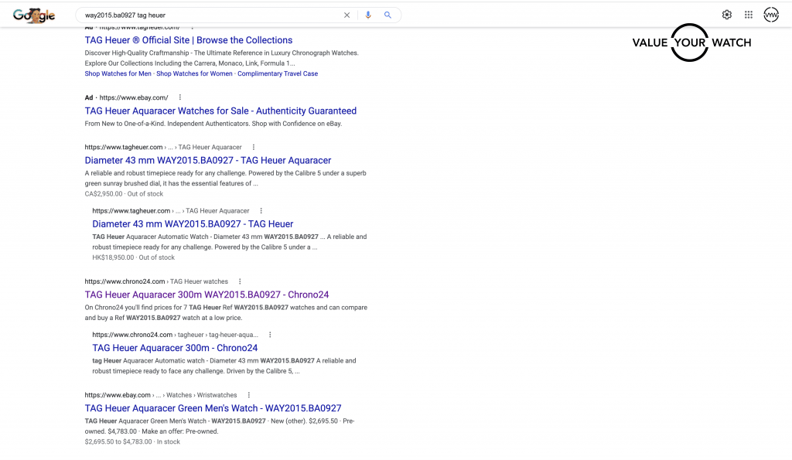792x460 pixels.
Task: Open Shop Watches for Women sitelink
Action: (194, 73)
